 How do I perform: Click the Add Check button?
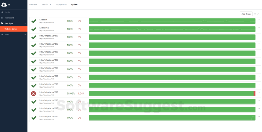(246, 14)
